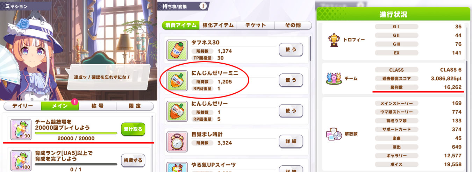
Task: Click 使う button for タフネス30
Action: [291, 50]
